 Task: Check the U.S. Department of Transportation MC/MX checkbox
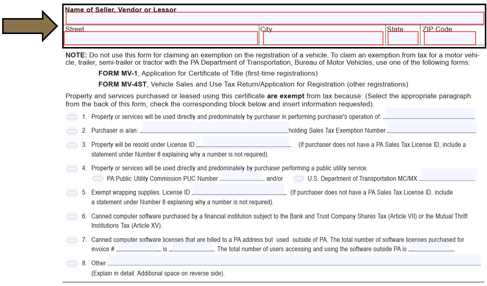298,178
